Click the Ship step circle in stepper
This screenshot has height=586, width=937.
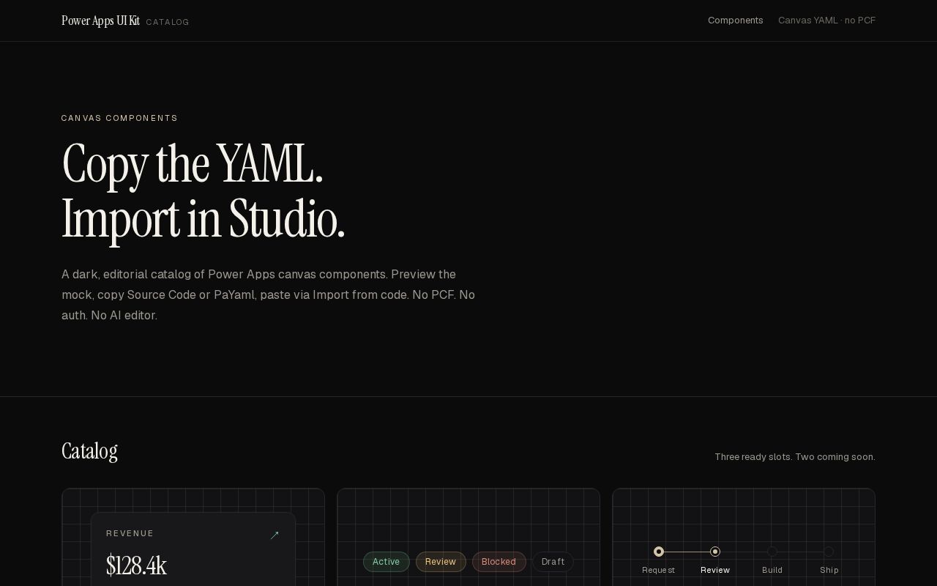[829, 552]
